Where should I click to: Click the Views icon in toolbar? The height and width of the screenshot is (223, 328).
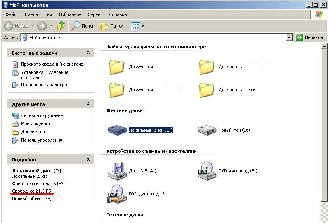(135, 26)
